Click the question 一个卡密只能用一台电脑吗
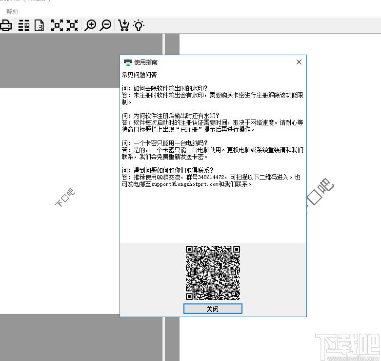 [170, 143]
